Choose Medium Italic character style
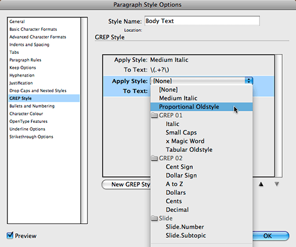 [x=201, y=98]
